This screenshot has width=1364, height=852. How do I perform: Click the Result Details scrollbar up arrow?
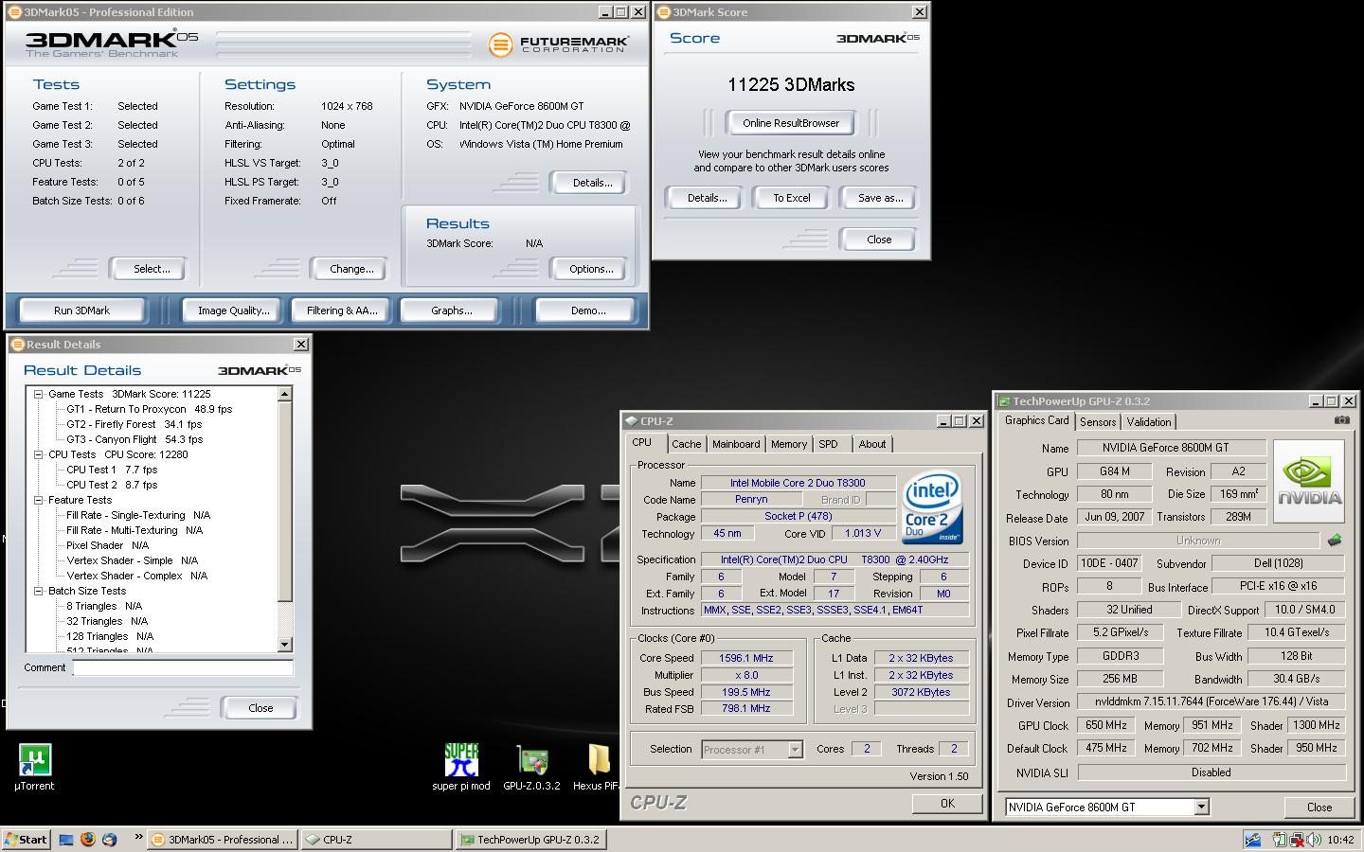(285, 394)
